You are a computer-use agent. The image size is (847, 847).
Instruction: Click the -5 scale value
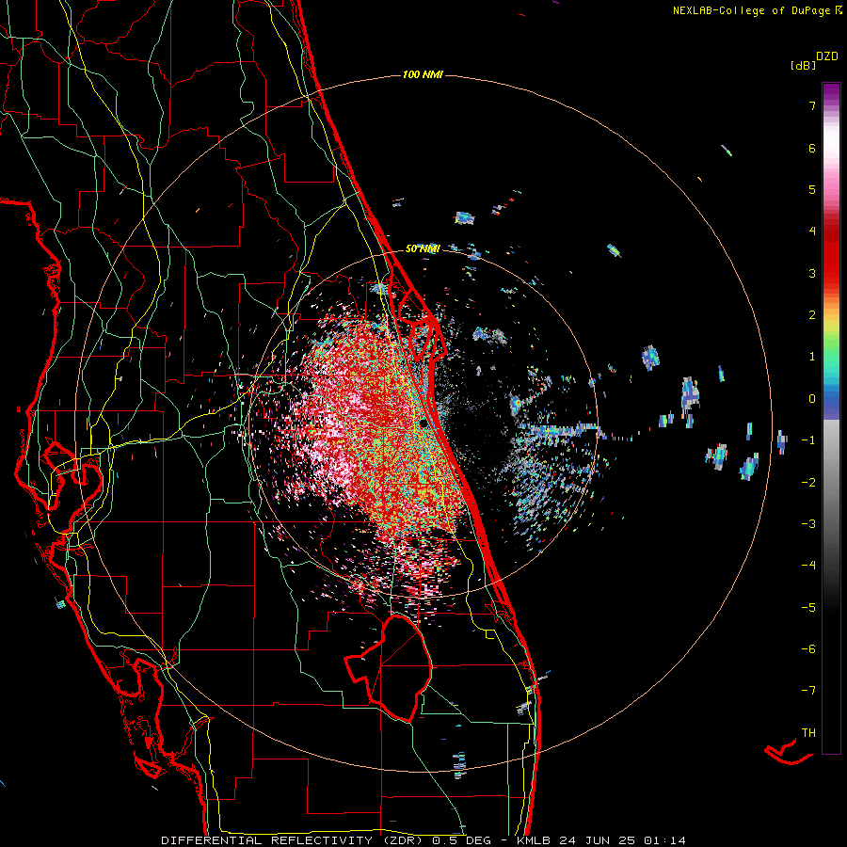(x=808, y=608)
